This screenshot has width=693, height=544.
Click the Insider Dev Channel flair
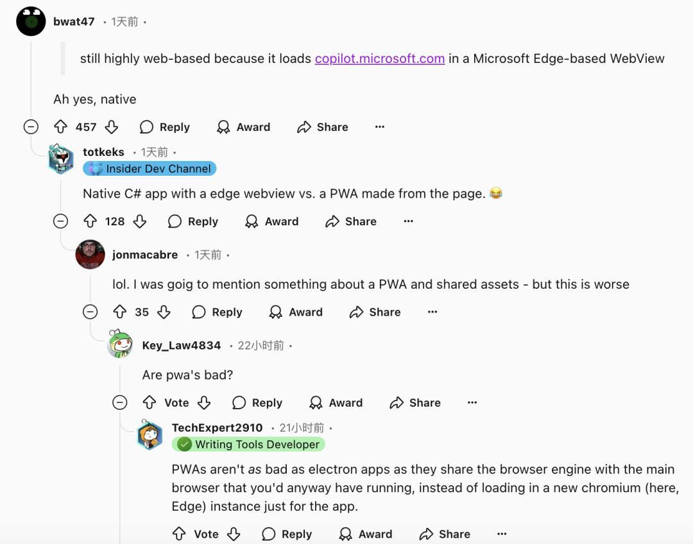[150, 169]
